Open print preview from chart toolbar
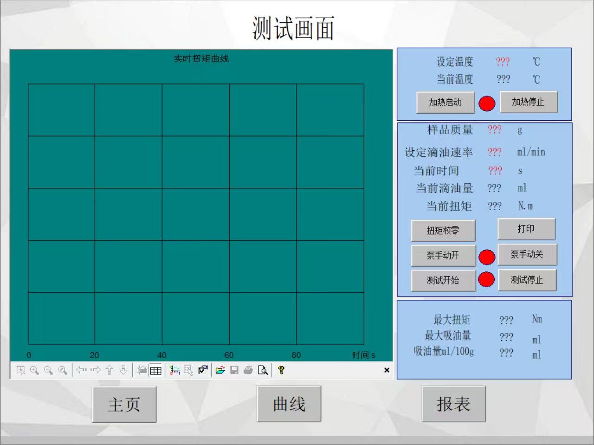Screen dimensions: 594x445 tap(263, 370)
